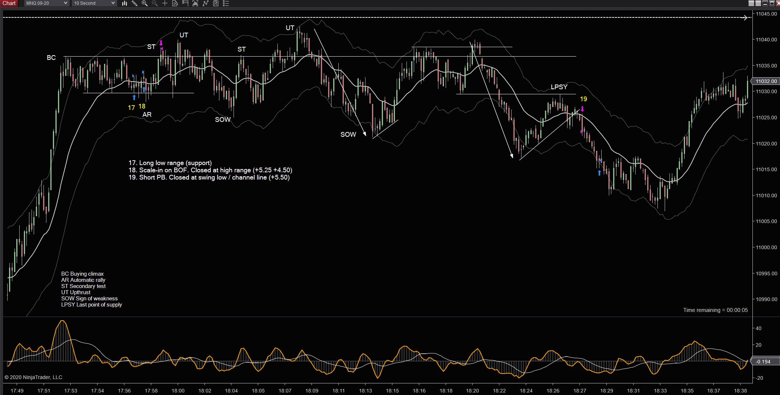
Task: Click the gray square button beside minimize
Action: click(758, 3)
